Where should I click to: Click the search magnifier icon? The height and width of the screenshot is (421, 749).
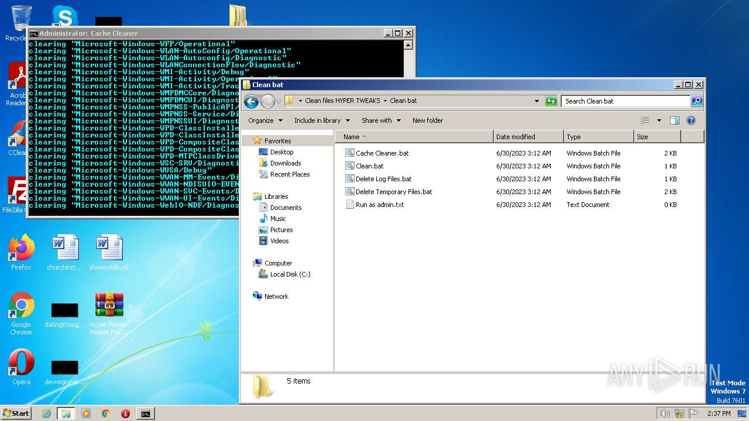(696, 101)
